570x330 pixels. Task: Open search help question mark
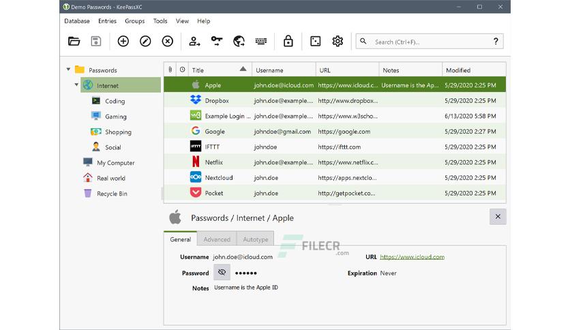click(x=496, y=42)
